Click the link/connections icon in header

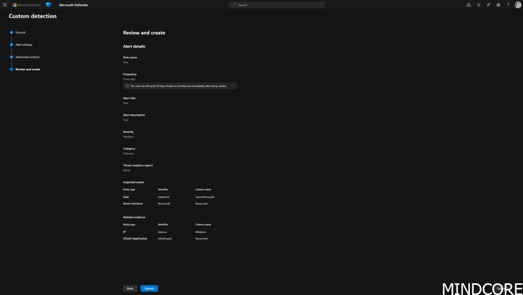coord(488,5)
